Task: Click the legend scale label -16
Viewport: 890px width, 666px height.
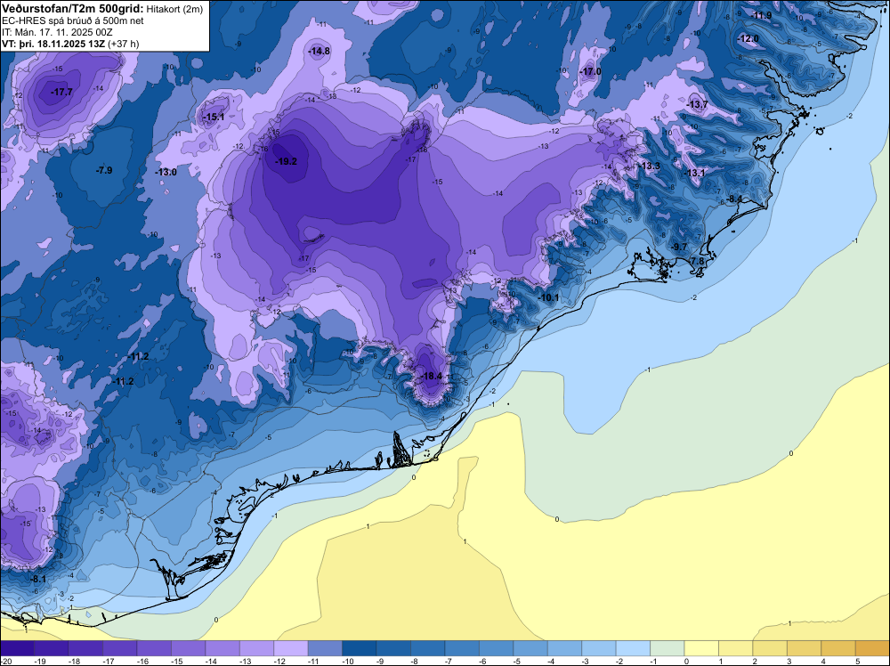Action: pyautogui.click(x=142, y=661)
